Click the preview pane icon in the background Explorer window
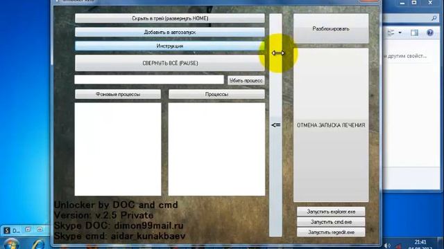The width and height of the screenshot is (444, 249). pyautogui.click(x=415, y=33)
